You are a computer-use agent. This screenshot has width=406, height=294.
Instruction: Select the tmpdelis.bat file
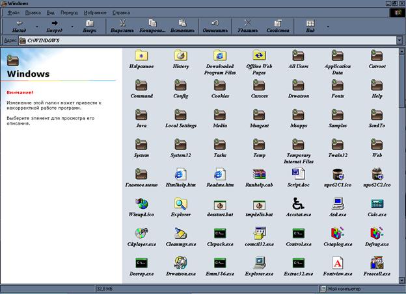click(x=259, y=205)
